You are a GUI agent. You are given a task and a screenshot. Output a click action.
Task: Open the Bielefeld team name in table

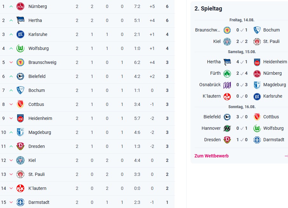37,76
